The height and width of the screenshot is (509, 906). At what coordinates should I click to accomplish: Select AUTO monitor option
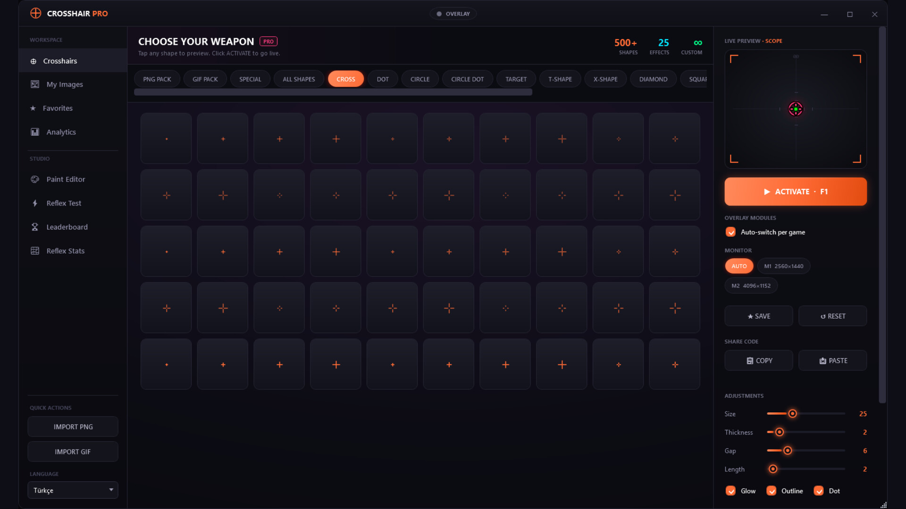(739, 266)
